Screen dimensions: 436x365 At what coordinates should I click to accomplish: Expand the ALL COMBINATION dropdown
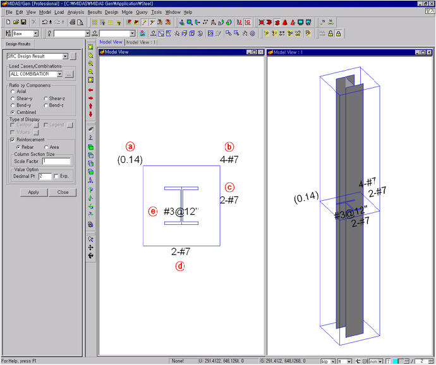[x=59, y=74]
